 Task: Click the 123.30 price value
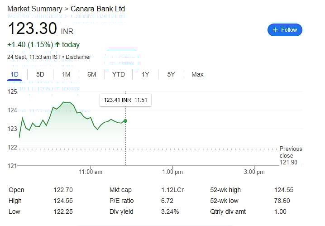32,29
